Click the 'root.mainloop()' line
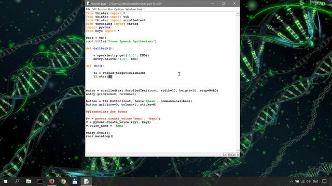 click(100, 136)
